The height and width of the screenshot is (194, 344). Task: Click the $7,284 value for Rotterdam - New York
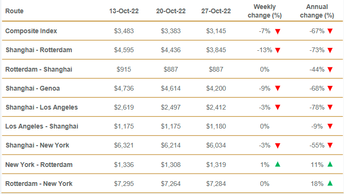click(x=217, y=183)
